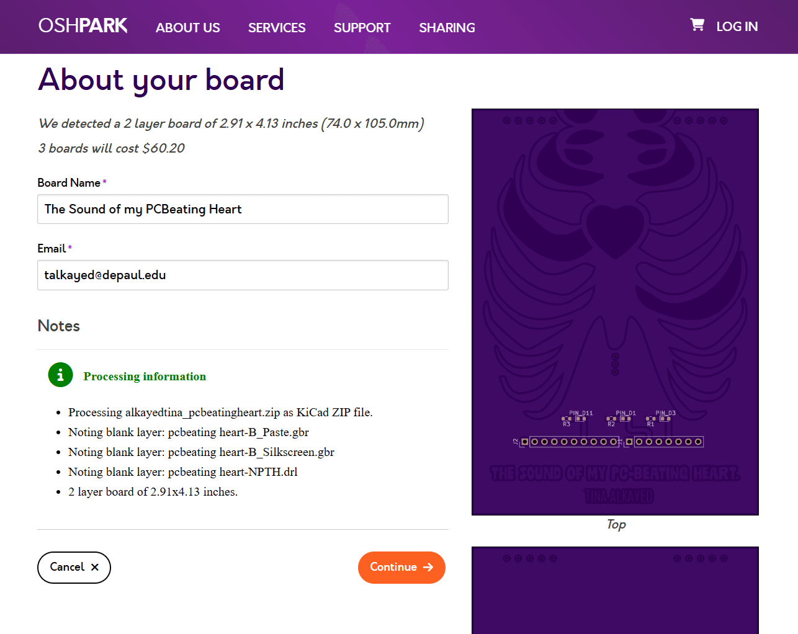Open the shopping cart
The width and height of the screenshot is (798, 634).
(x=697, y=25)
